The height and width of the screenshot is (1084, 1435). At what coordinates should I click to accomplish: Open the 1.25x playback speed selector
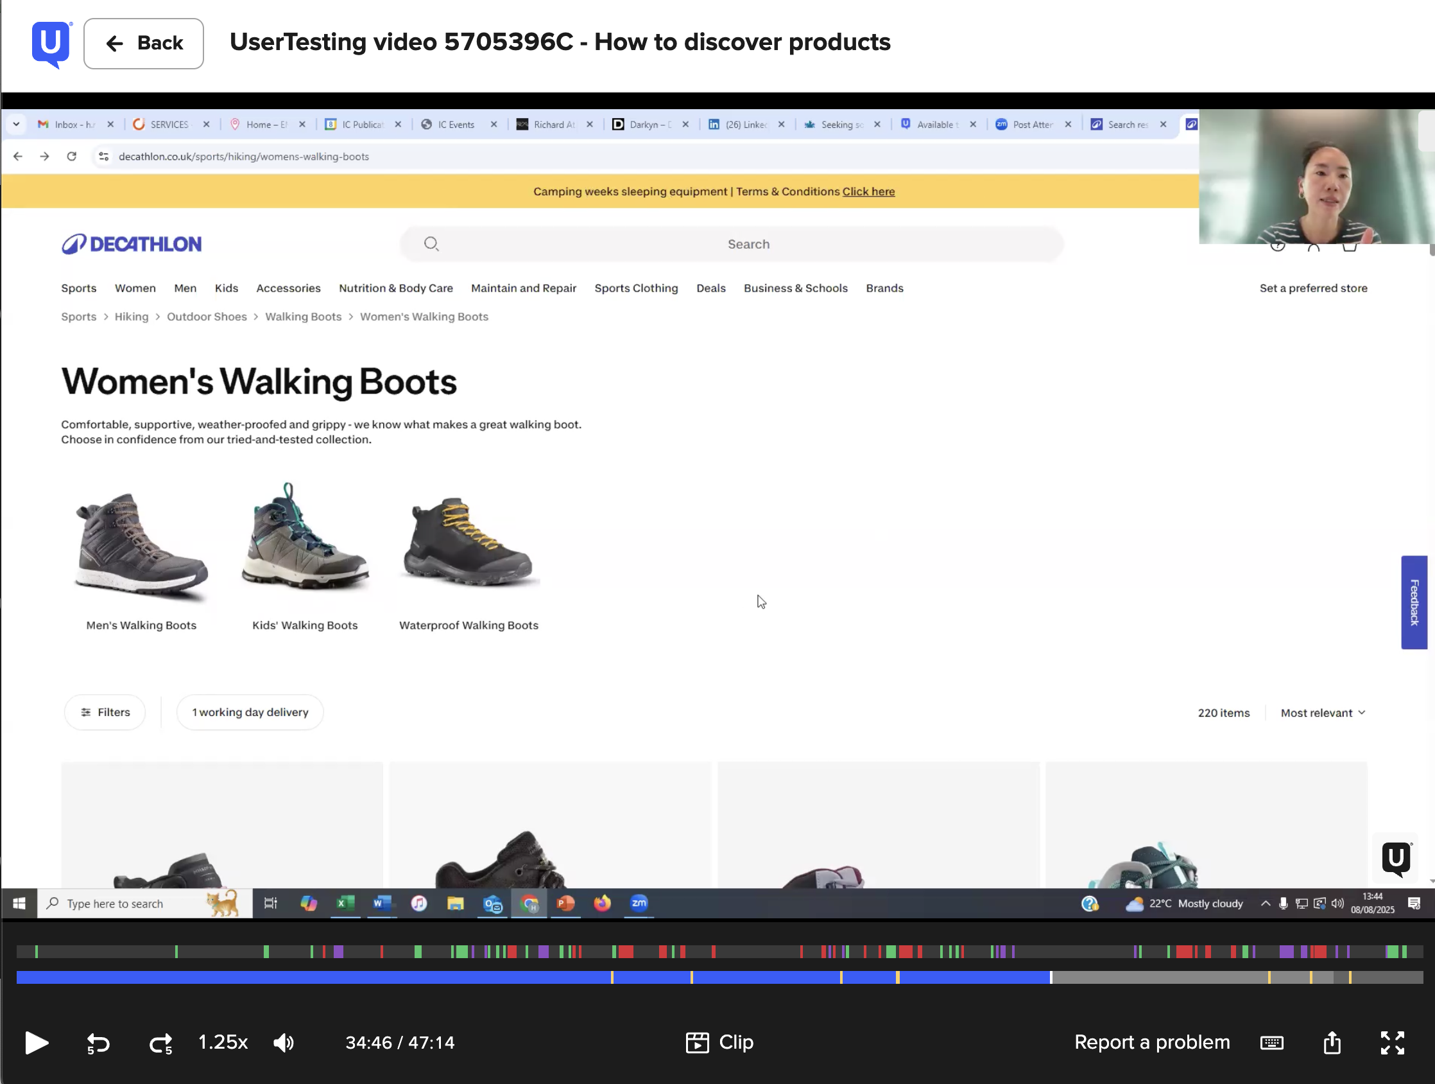tap(223, 1042)
